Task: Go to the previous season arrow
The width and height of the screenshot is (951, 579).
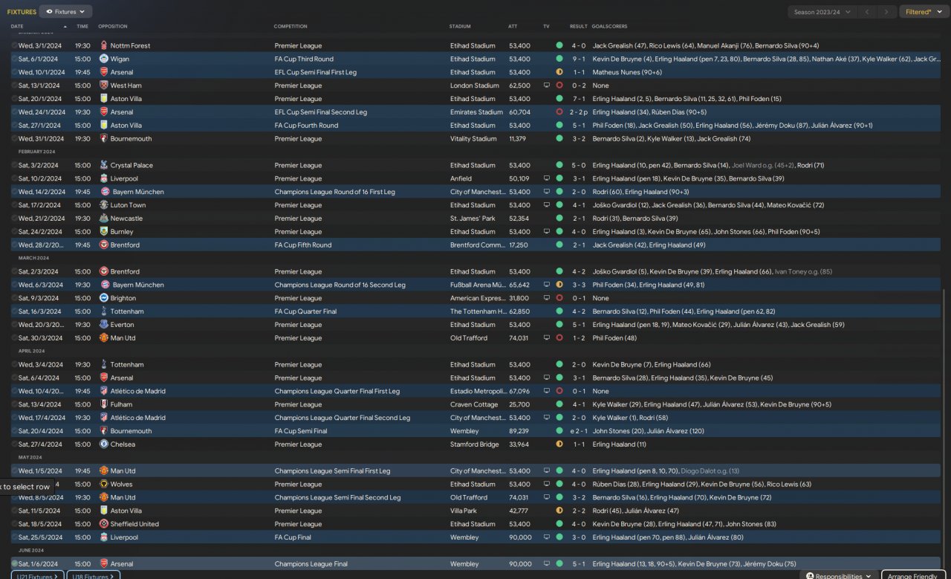Action: point(867,12)
